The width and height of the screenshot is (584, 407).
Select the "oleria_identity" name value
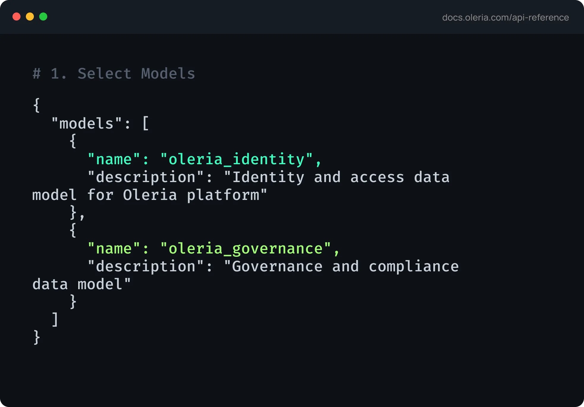point(237,159)
